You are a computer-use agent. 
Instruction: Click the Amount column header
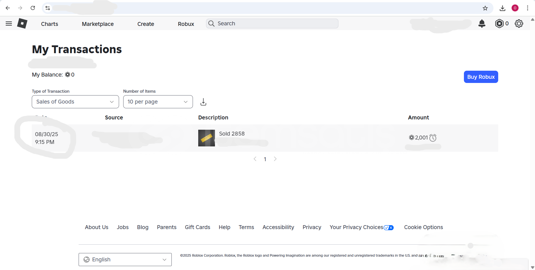click(x=418, y=117)
